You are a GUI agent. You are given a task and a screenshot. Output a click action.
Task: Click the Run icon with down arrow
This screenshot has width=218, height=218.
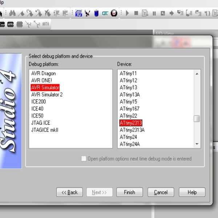[145, 13]
